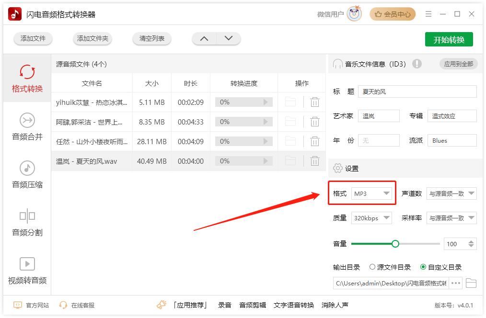Click the 应用到全部 apply-to-all button
The width and height of the screenshot is (486, 318).
(458, 63)
